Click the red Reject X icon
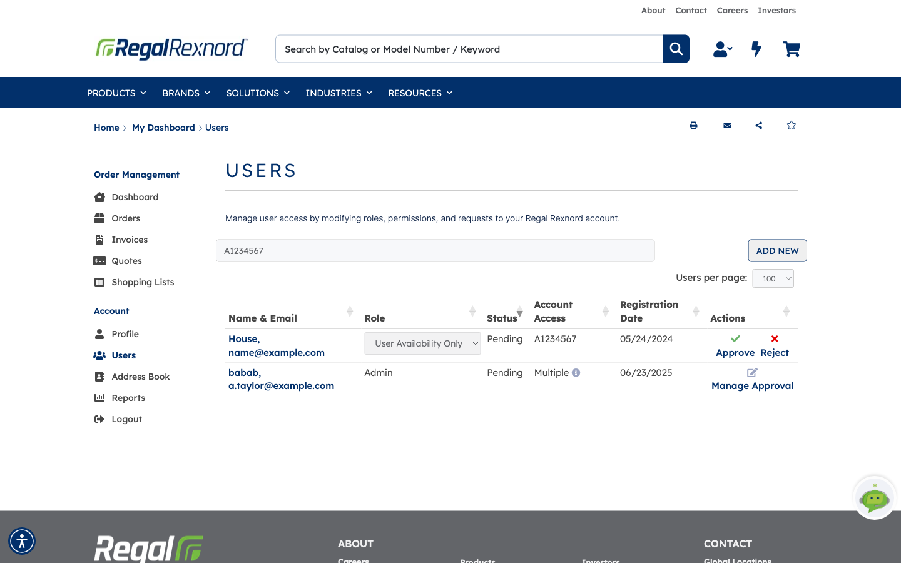The image size is (901, 563). pyautogui.click(x=775, y=338)
